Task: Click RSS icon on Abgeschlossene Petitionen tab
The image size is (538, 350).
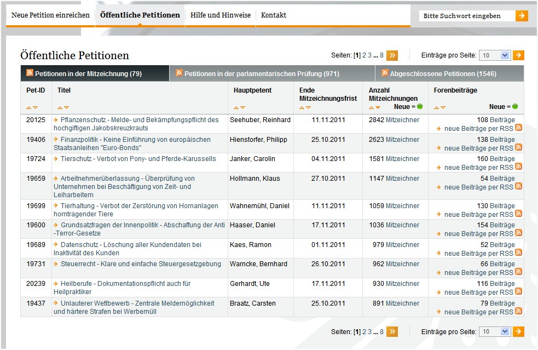Action: pyautogui.click(x=385, y=72)
